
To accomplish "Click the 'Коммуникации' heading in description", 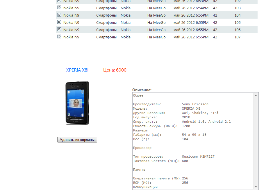I will [x=145, y=187].
